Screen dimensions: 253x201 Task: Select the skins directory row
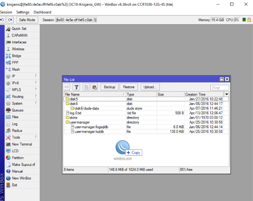click(146, 118)
